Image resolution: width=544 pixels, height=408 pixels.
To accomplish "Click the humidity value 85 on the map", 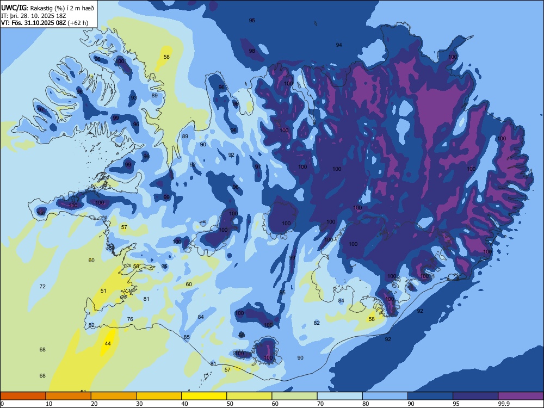I will pyautogui.click(x=187, y=337).
